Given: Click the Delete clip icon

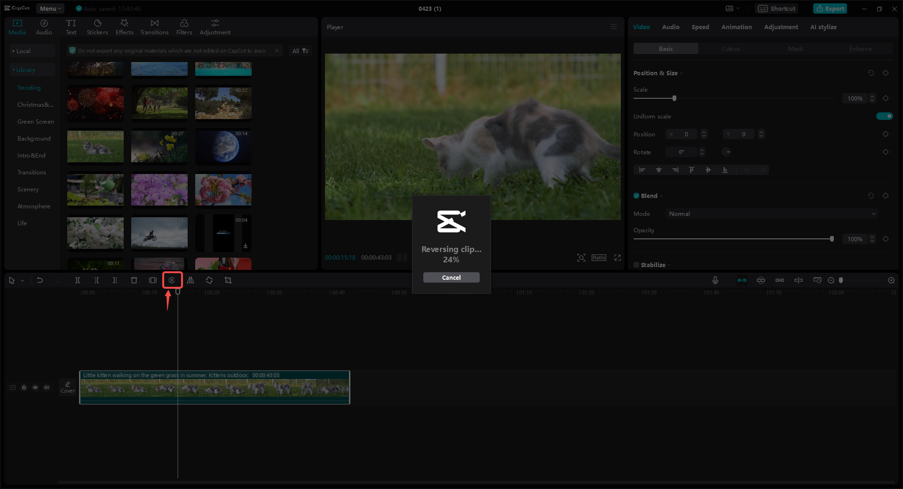Looking at the screenshot, I should [134, 280].
